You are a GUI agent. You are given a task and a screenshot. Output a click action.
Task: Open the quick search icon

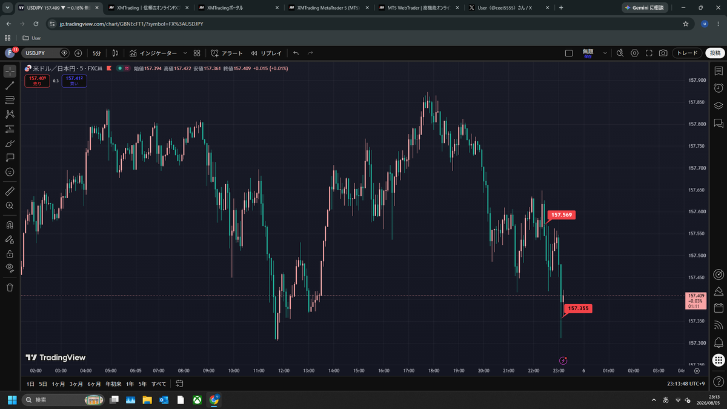pyautogui.click(x=620, y=53)
